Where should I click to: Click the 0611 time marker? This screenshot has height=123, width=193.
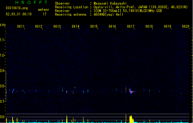click(21, 26)
